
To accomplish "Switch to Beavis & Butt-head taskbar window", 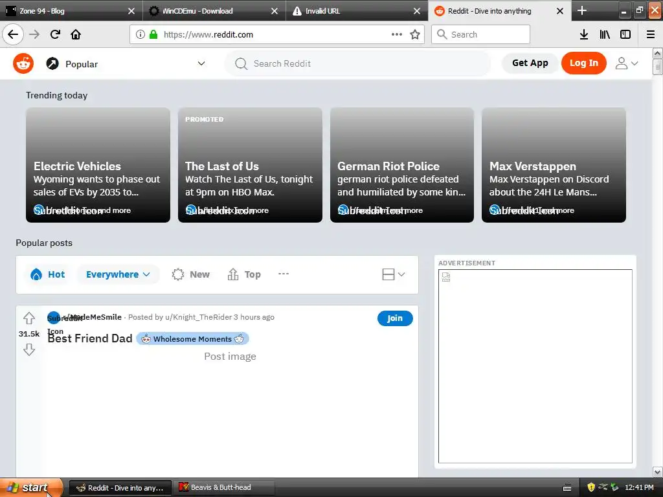I will 223,487.
